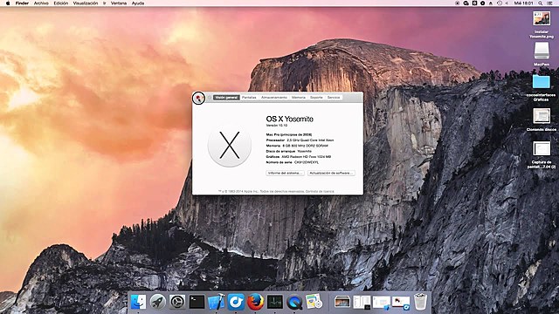Open the Ayuda menu
The height and width of the screenshot is (314, 559).
(x=138, y=3)
